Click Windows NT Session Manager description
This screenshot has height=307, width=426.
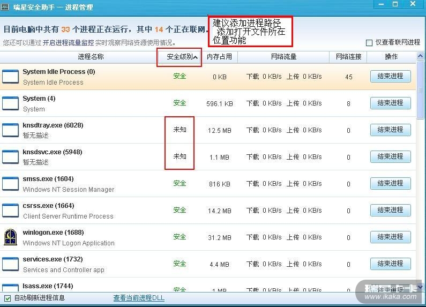69,189
